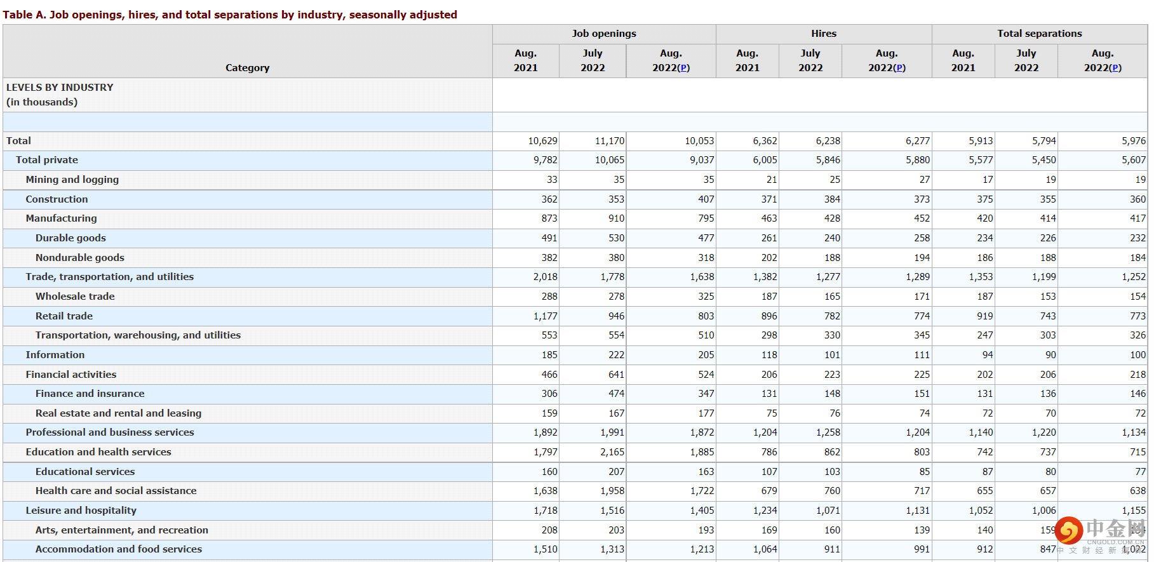Click 'Aug. 2021' header under Total separations
Screen dimensions: 1154x562
point(963,60)
